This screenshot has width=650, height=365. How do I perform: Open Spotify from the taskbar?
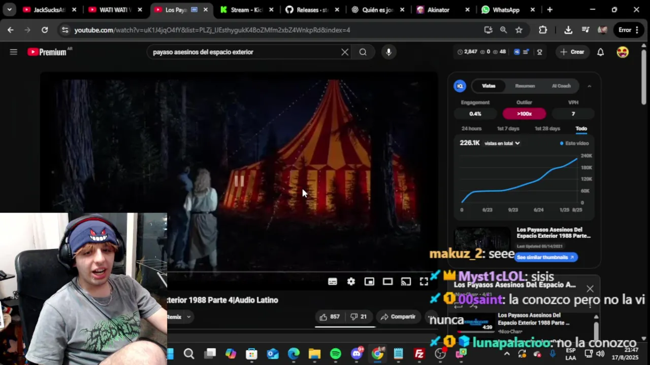pos(336,354)
